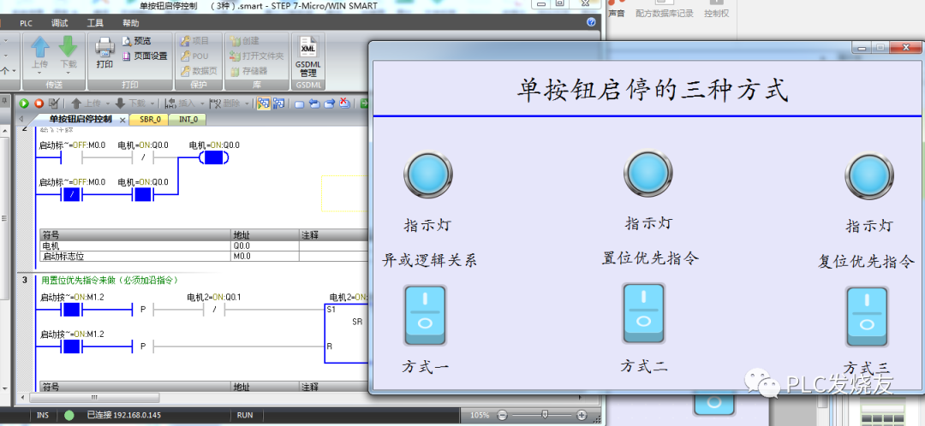Open Insert (插入) dropdown arrow

(200, 104)
